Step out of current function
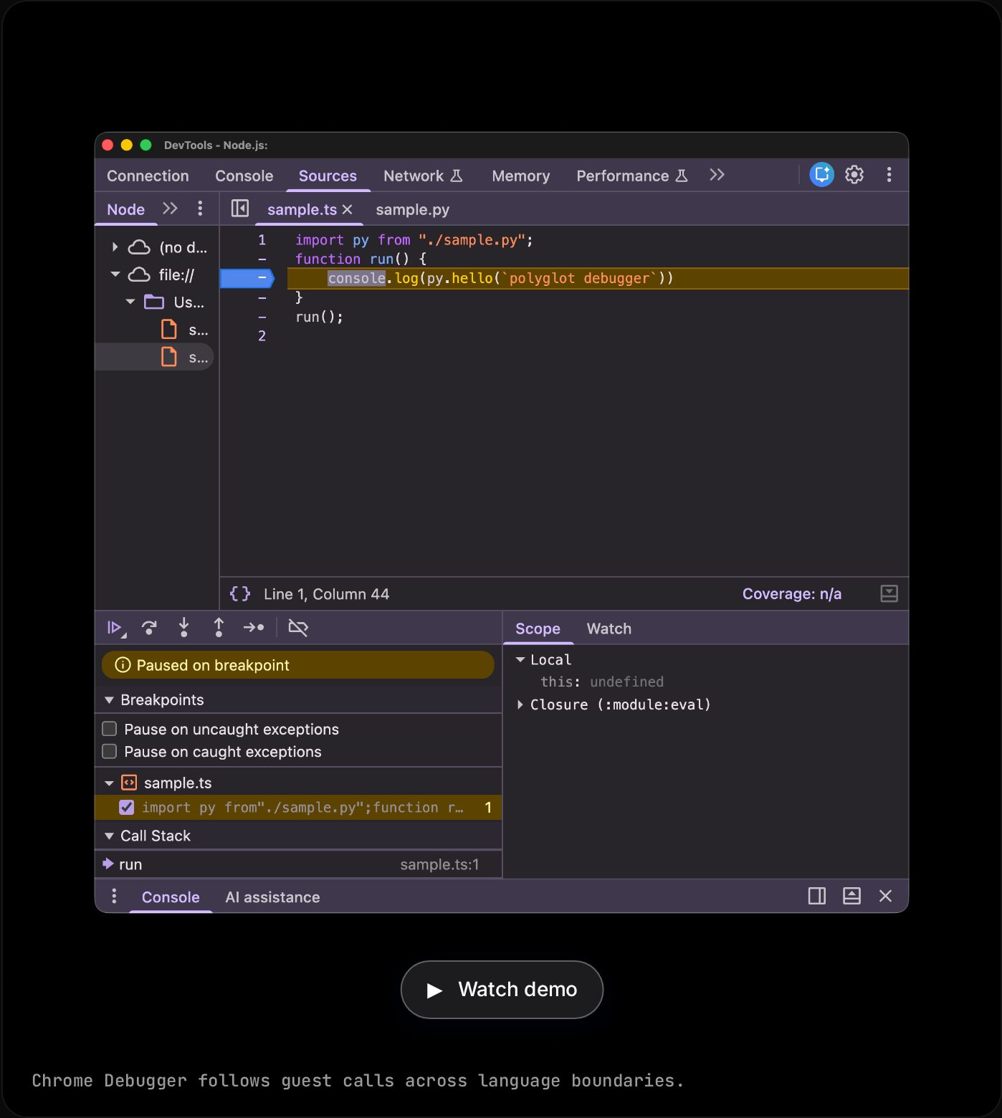This screenshot has height=1118, width=1002. click(x=219, y=628)
